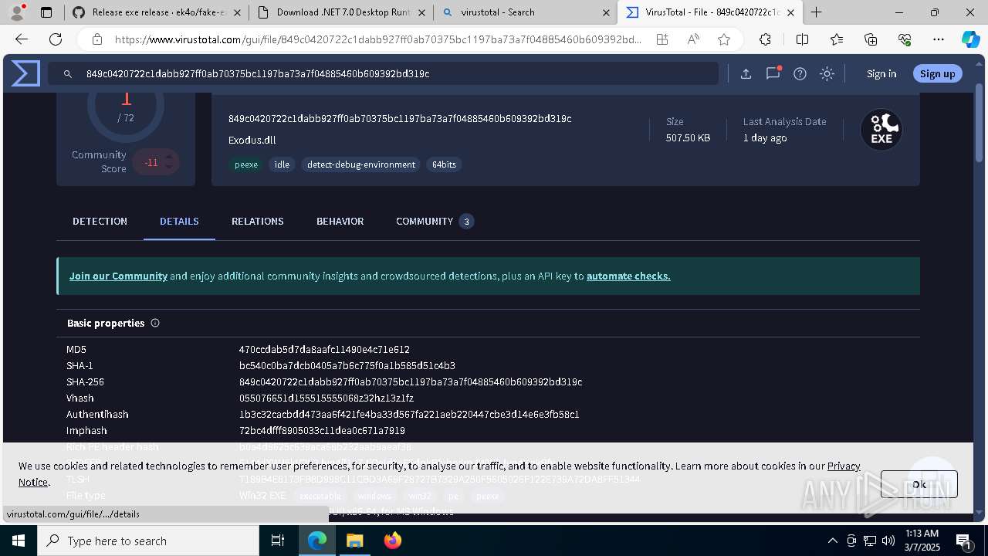This screenshot has height=556, width=988.
Task: Click the SHA-1 hash value
Action: pos(347,366)
